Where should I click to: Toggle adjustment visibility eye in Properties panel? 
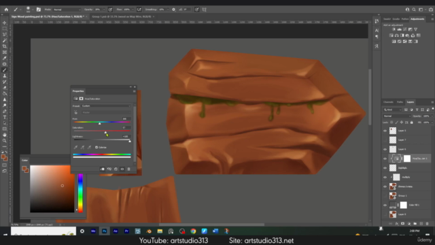click(122, 169)
